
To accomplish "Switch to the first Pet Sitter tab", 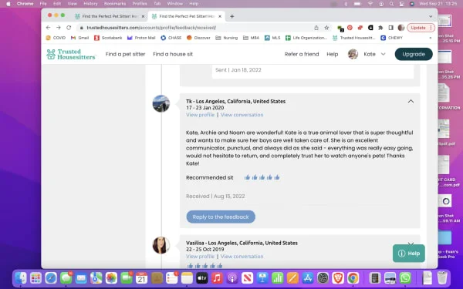I will point(110,16).
